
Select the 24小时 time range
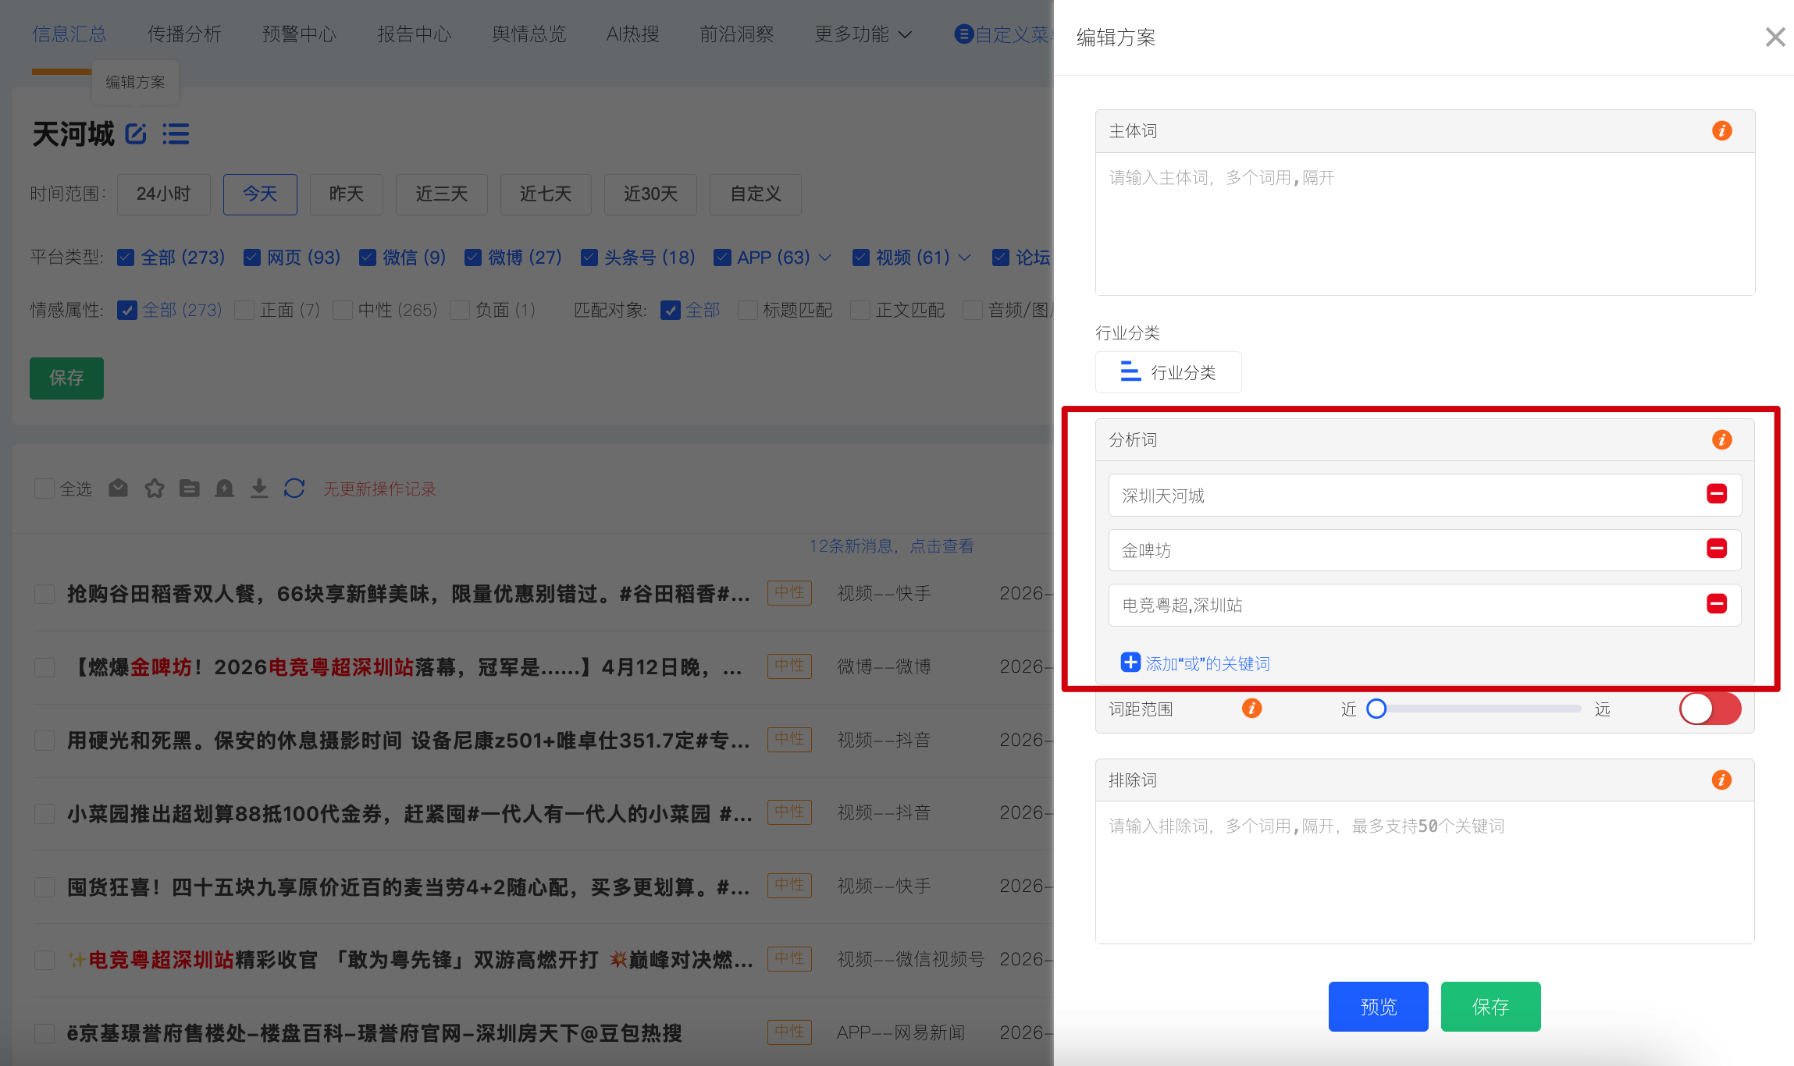163,194
